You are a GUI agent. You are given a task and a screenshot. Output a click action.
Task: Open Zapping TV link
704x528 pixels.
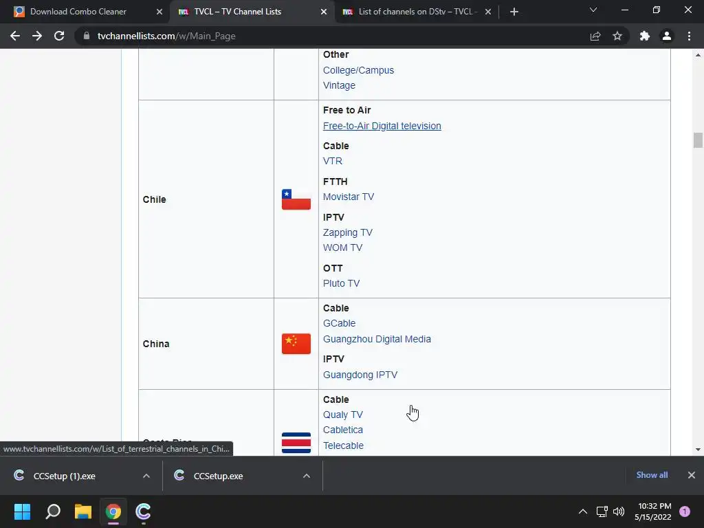(347, 232)
